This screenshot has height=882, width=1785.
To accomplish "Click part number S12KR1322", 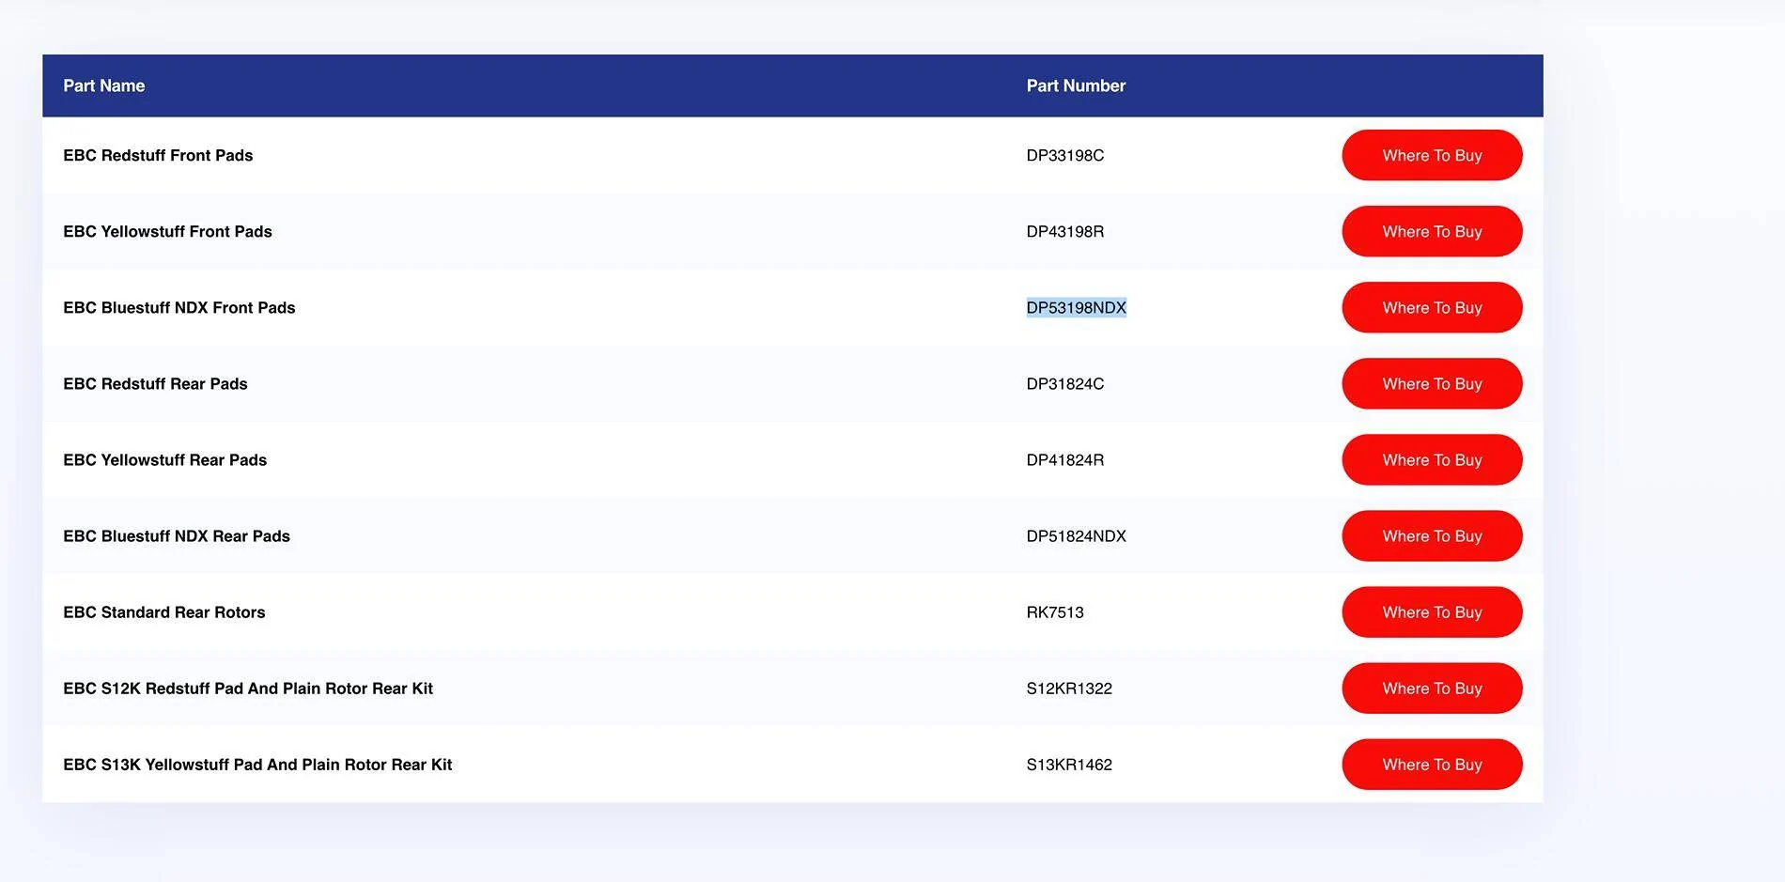I will [x=1069, y=688].
